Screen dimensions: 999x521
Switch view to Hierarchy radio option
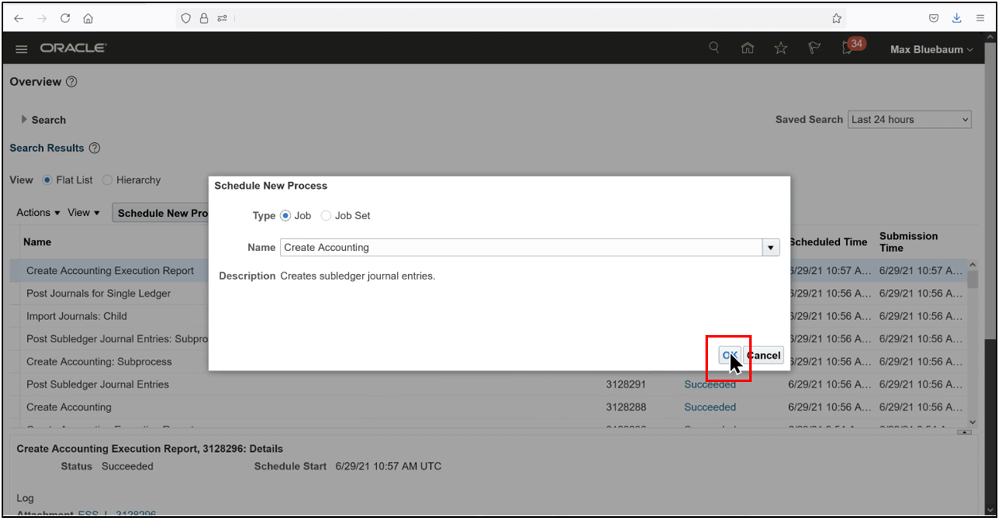click(x=107, y=179)
